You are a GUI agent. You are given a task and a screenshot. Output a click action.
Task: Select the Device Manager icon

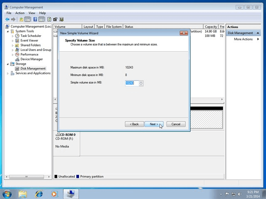click(17, 59)
